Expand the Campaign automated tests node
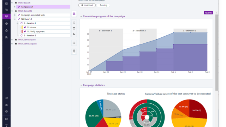Screen dimensions: 226x127 click(x=14, y=15)
